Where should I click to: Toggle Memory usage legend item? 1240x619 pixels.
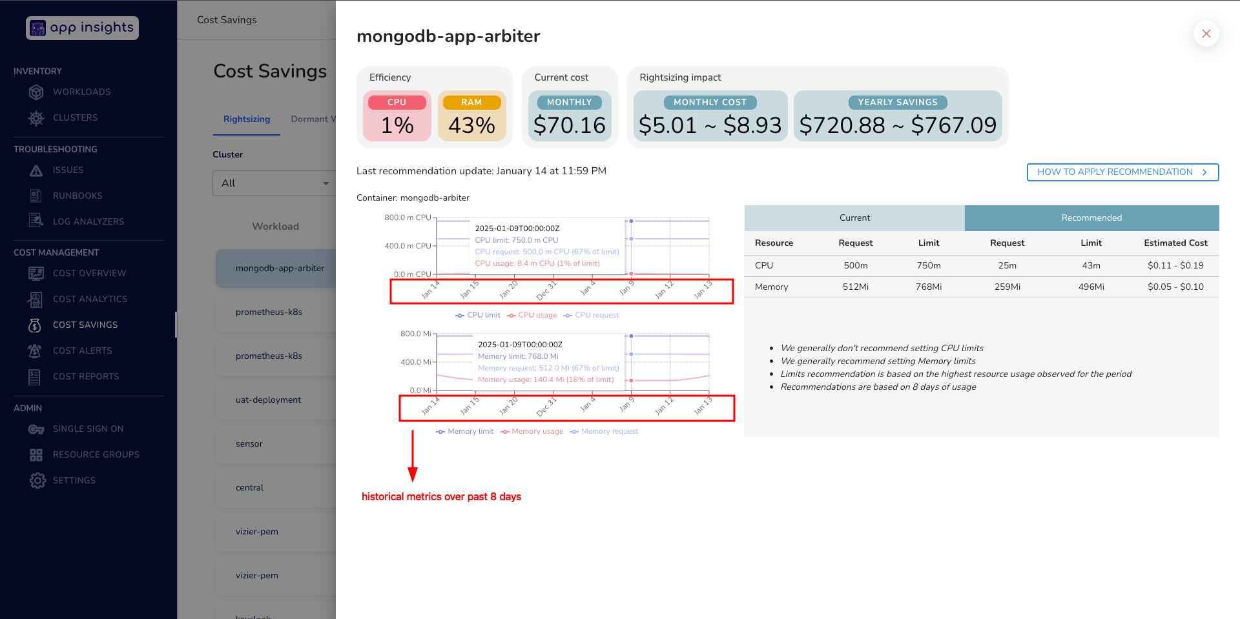tap(532, 431)
